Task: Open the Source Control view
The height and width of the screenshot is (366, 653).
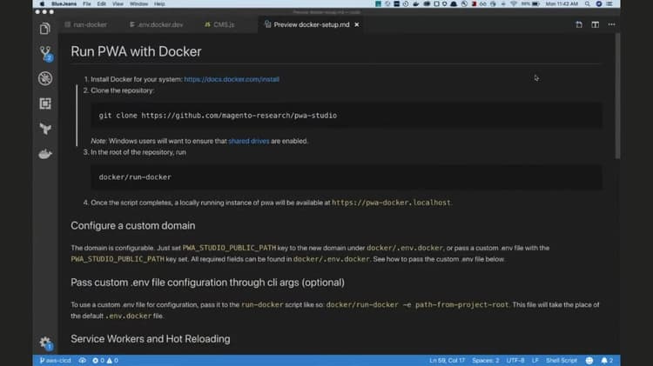Action: [45, 54]
